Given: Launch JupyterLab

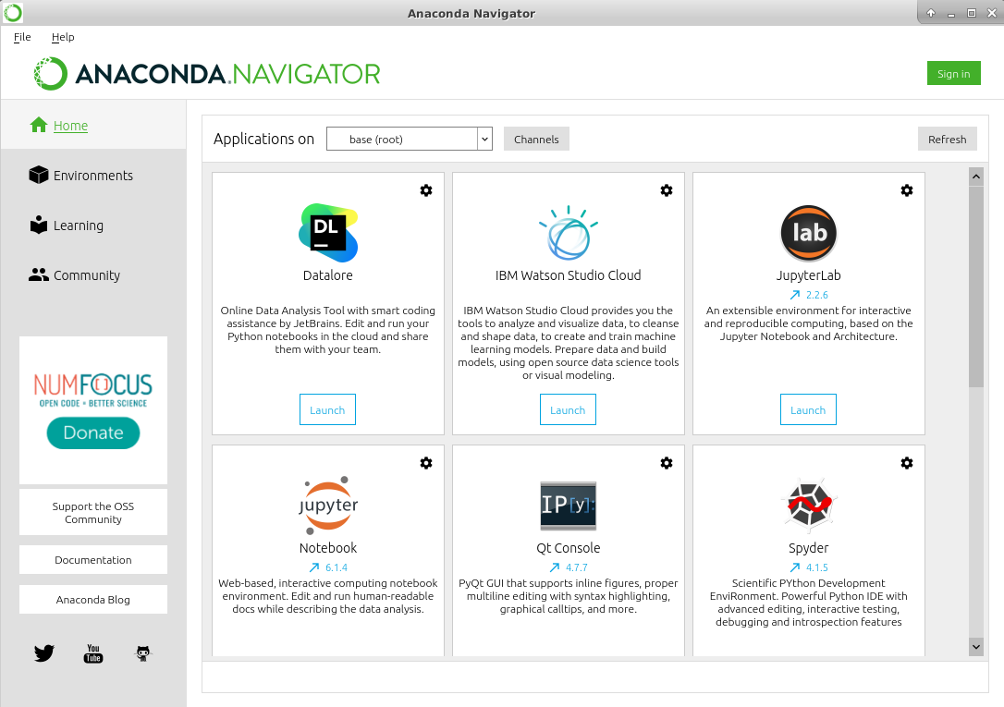Looking at the screenshot, I should (808, 409).
